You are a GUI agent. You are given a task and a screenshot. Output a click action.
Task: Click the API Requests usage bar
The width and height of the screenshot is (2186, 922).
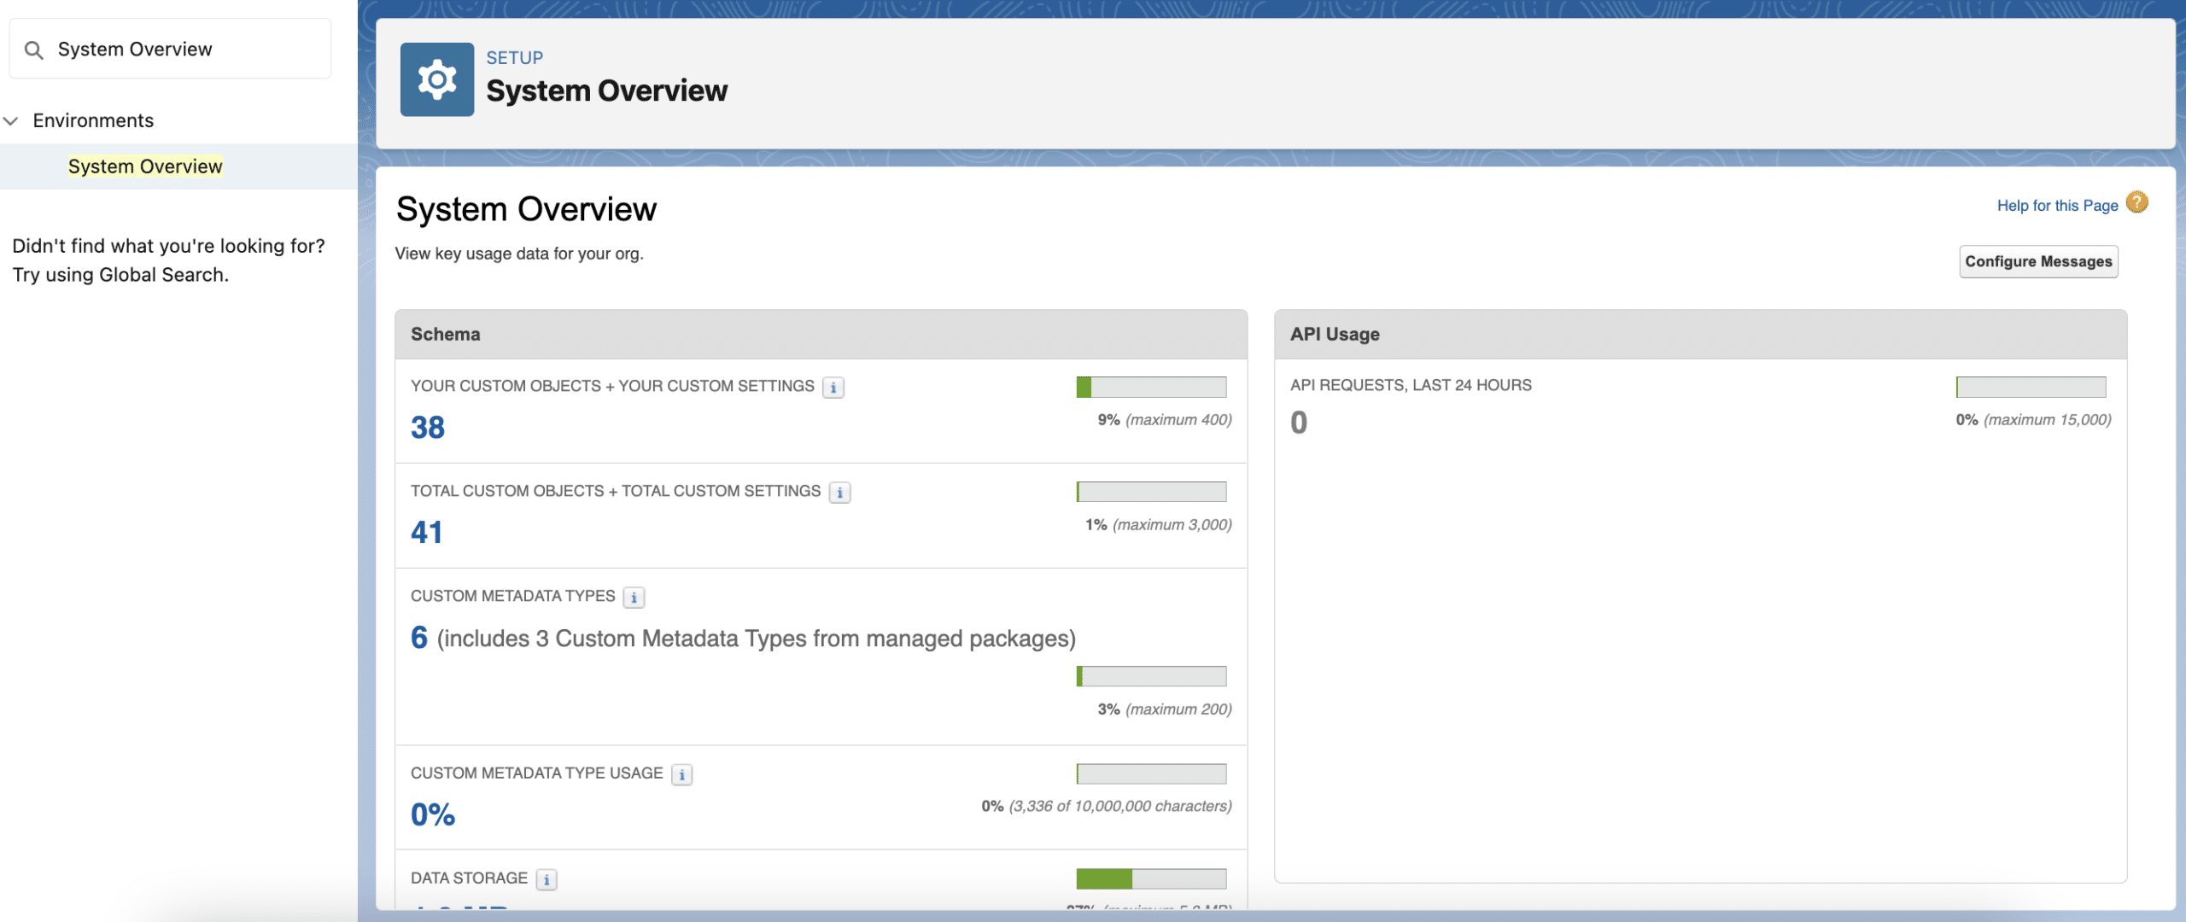[2031, 387]
